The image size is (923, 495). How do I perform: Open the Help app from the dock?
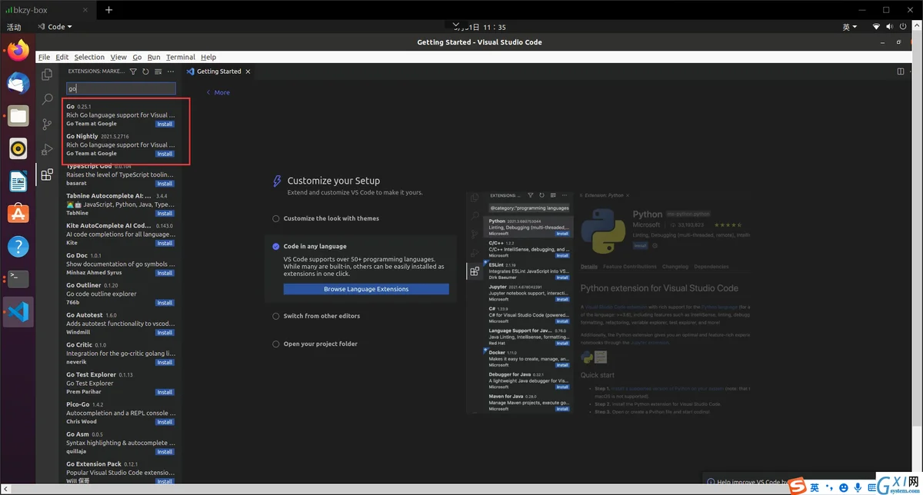point(18,247)
